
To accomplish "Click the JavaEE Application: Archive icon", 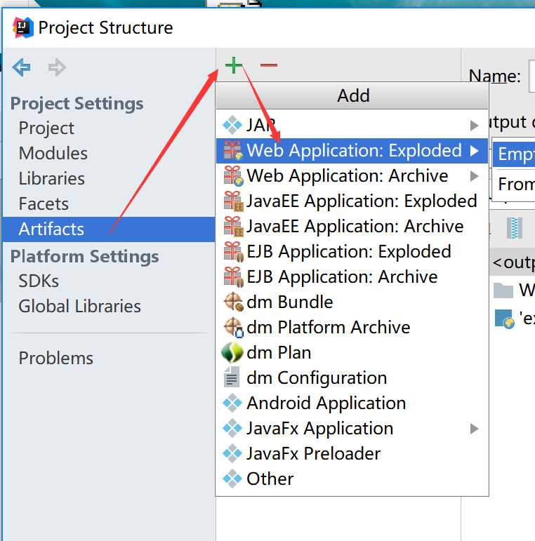I will (233, 227).
